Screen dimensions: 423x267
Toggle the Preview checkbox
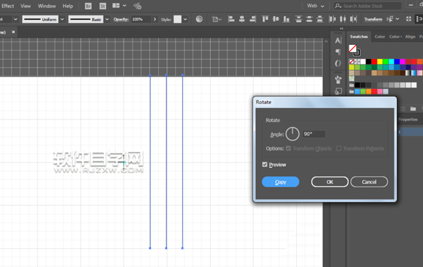coord(265,165)
